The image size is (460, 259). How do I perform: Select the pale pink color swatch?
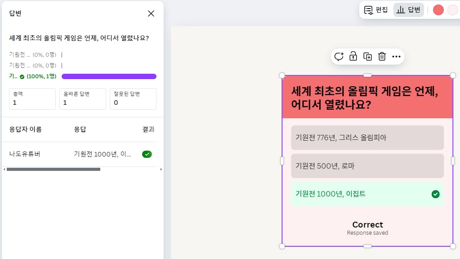[x=452, y=10]
